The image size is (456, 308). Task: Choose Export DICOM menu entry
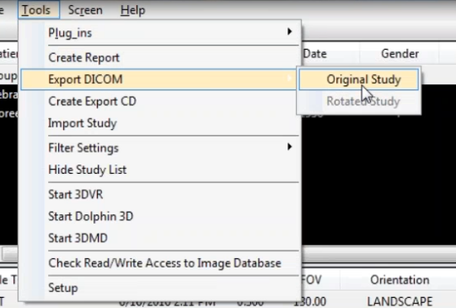(159, 79)
